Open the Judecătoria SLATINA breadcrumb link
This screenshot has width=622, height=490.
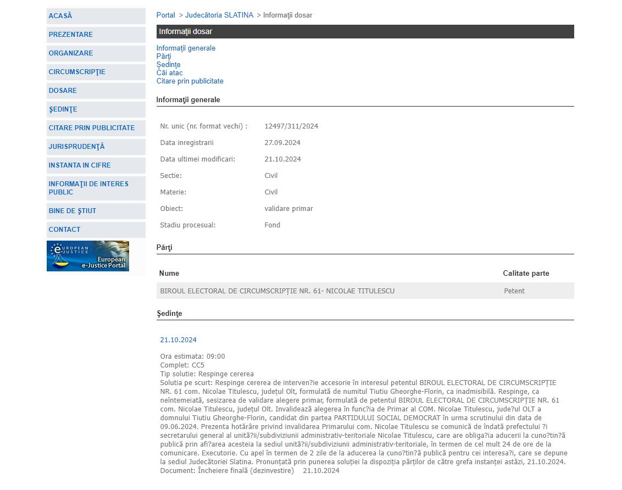[x=219, y=15]
